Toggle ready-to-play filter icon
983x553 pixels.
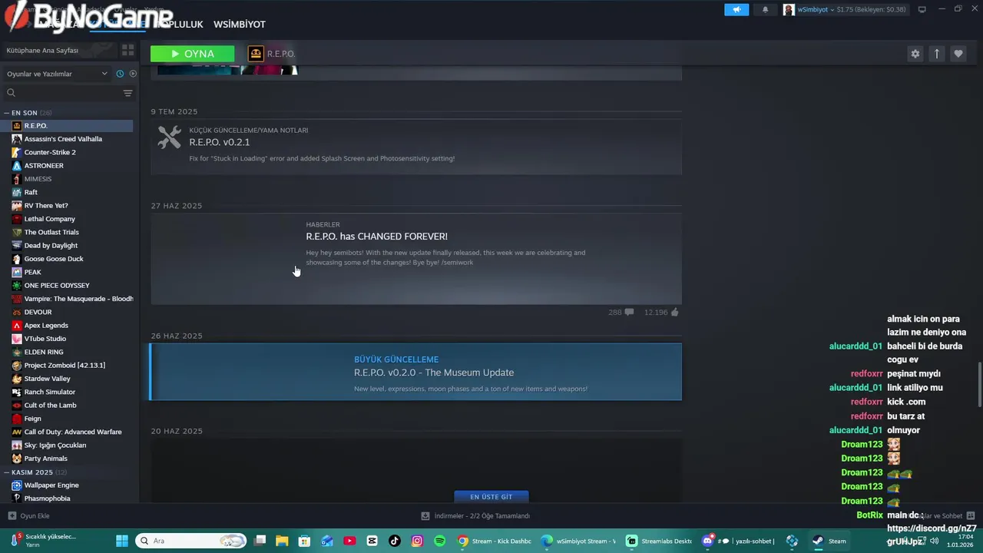pos(133,74)
